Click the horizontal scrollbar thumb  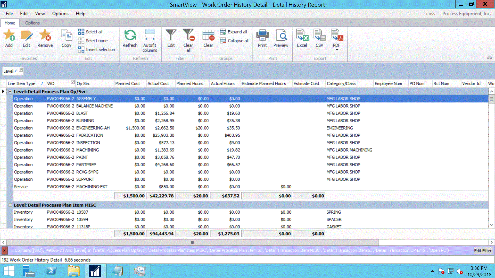[x=192, y=242]
